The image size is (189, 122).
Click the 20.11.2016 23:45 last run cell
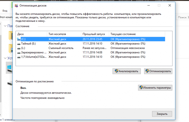tap(92, 39)
